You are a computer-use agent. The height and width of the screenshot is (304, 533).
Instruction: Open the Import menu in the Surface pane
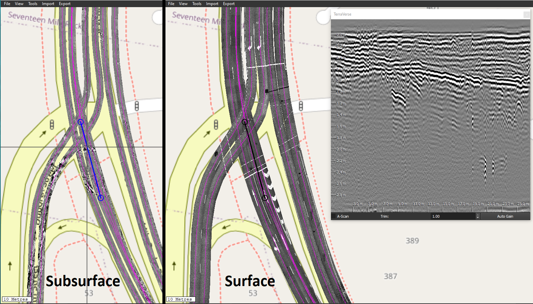tap(212, 4)
